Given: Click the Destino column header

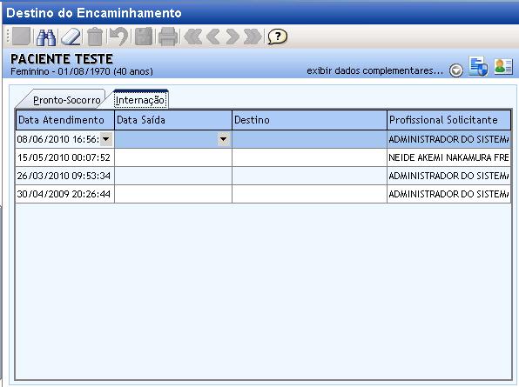Looking at the screenshot, I should coord(309,120).
